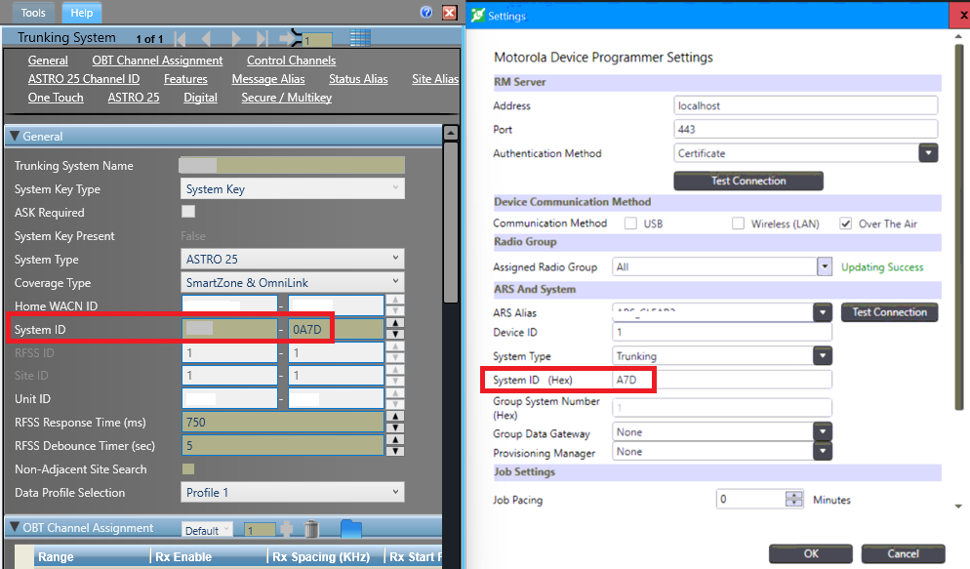This screenshot has width=970, height=569.
Task: Decrease RFSS Debounce Timer with down arrow
Action: pyautogui.click(x=394, y=452)
